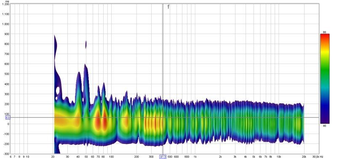Click the 413 Hz cursor frequency box
337x159 pixels.
point(163,157)
